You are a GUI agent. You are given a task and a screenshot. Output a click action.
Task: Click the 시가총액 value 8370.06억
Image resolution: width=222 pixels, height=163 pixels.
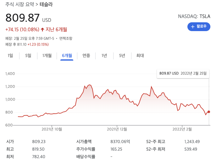120,142
